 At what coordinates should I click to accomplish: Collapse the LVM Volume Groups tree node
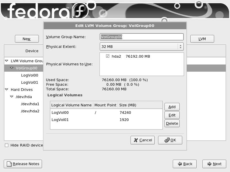7,61
